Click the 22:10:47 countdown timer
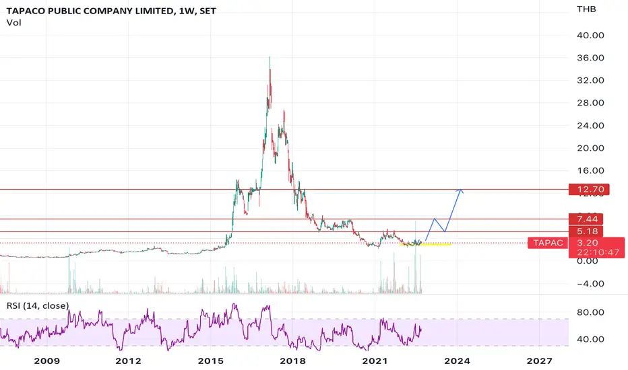The height and width of the screenshot is (370, 628). (598, 252)
